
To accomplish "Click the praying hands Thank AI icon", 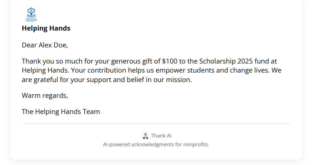I will pyautogui.click(x=146, y=136).
